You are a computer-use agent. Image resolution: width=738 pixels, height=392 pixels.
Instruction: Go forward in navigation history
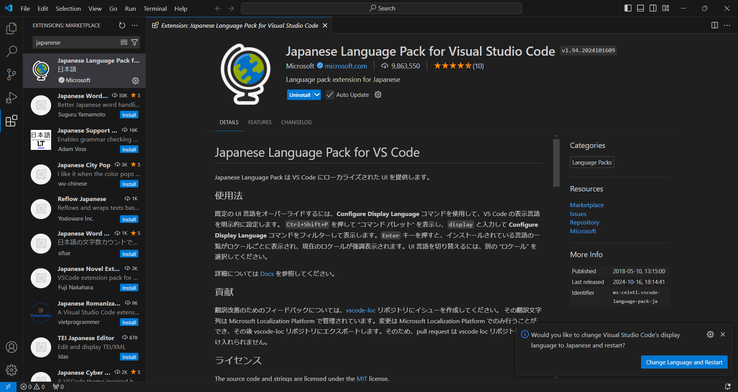[231, 8]
